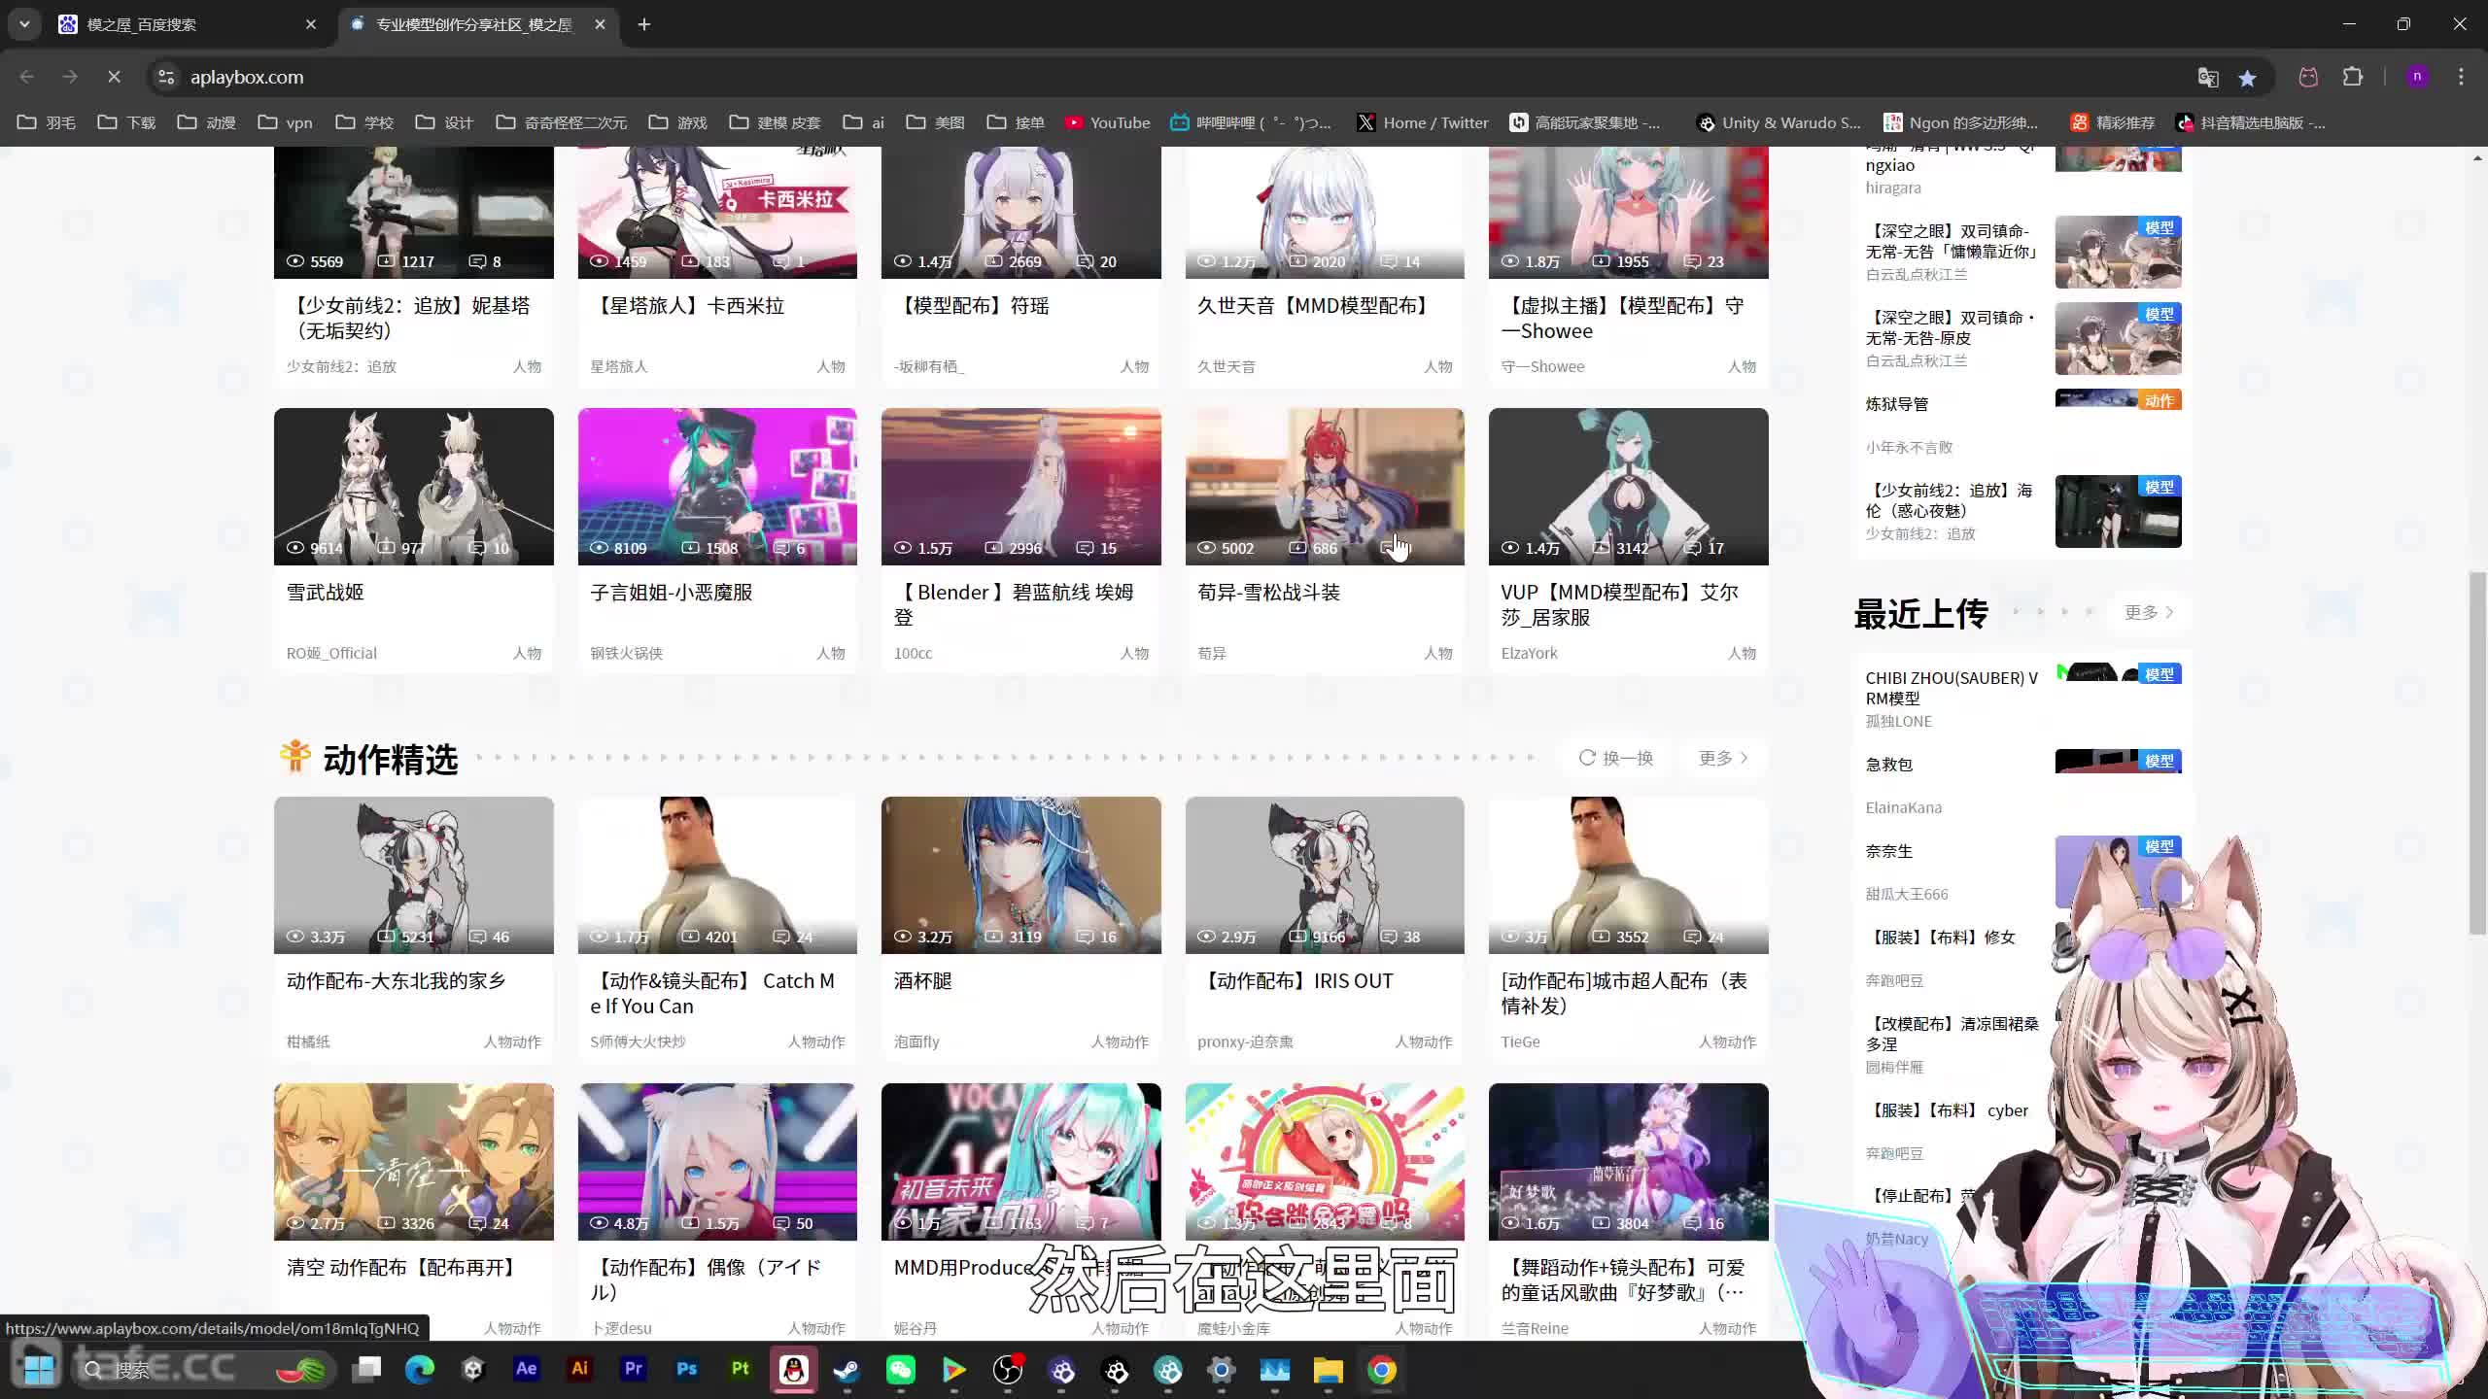The width and height of the screenshot is (2488, 1399).
Task: Click the bookmark star icon
Action: [2247, 78]
